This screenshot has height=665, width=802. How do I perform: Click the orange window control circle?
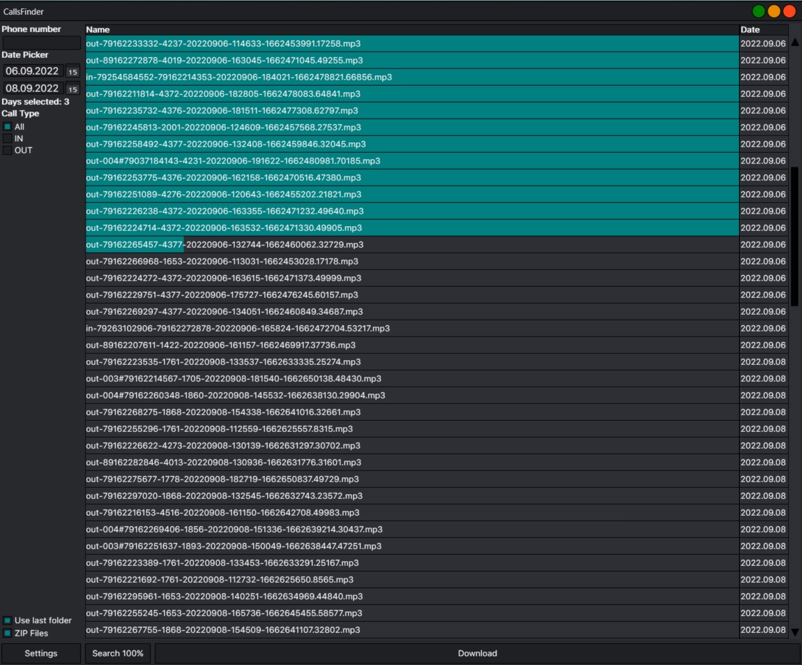pyautogui.click(x=774, y=11)
